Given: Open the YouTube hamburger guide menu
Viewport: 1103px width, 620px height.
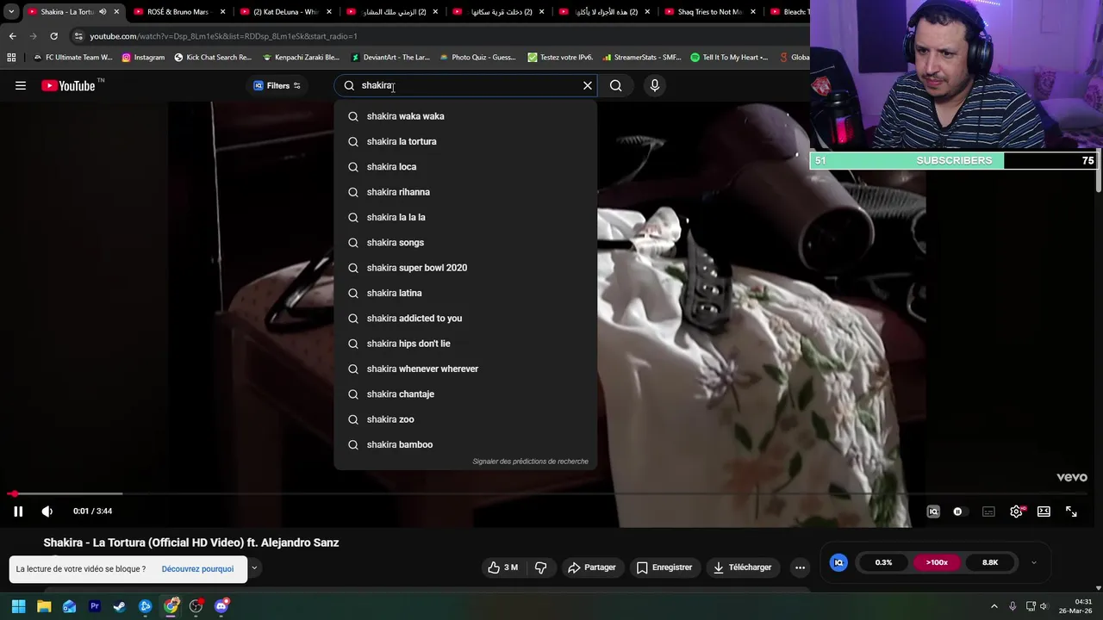Looking at the screenshot, I should click(x=21, y=85).
